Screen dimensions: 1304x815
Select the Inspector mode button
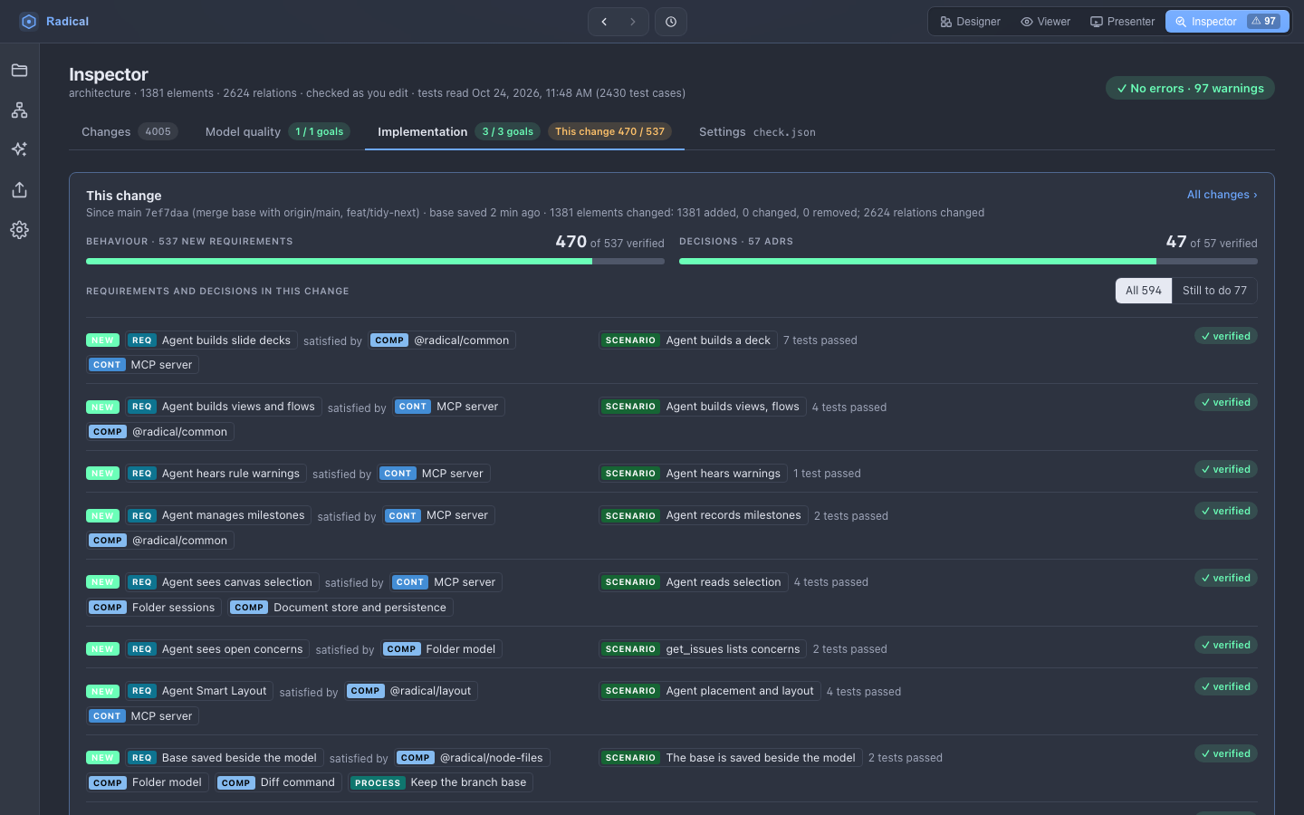(1227, 22)
